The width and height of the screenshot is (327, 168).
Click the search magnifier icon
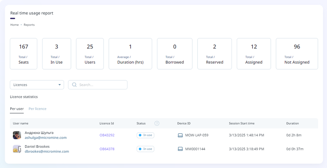[74, 85]
